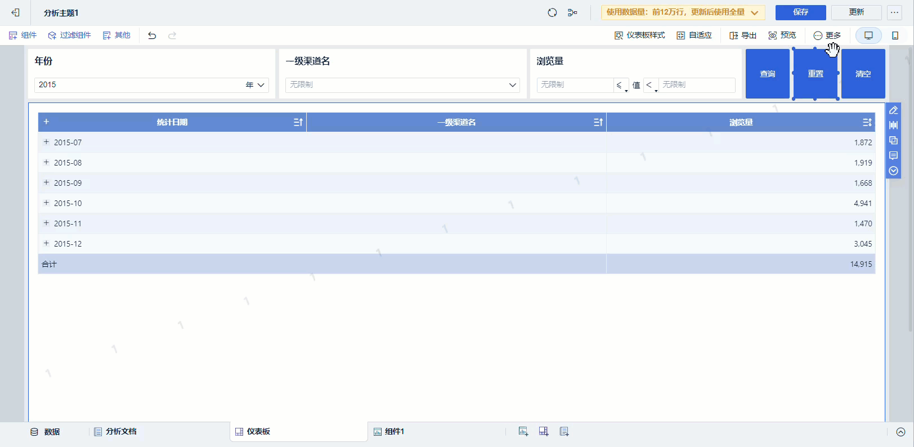Image resolution: width=914 pixels, height=447 pixels.
Task: Open the ≤ operator dropdown in 浏览量 filter
Action: [621, 85]
